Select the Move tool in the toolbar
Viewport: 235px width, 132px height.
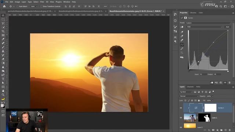tap(3, 15)
